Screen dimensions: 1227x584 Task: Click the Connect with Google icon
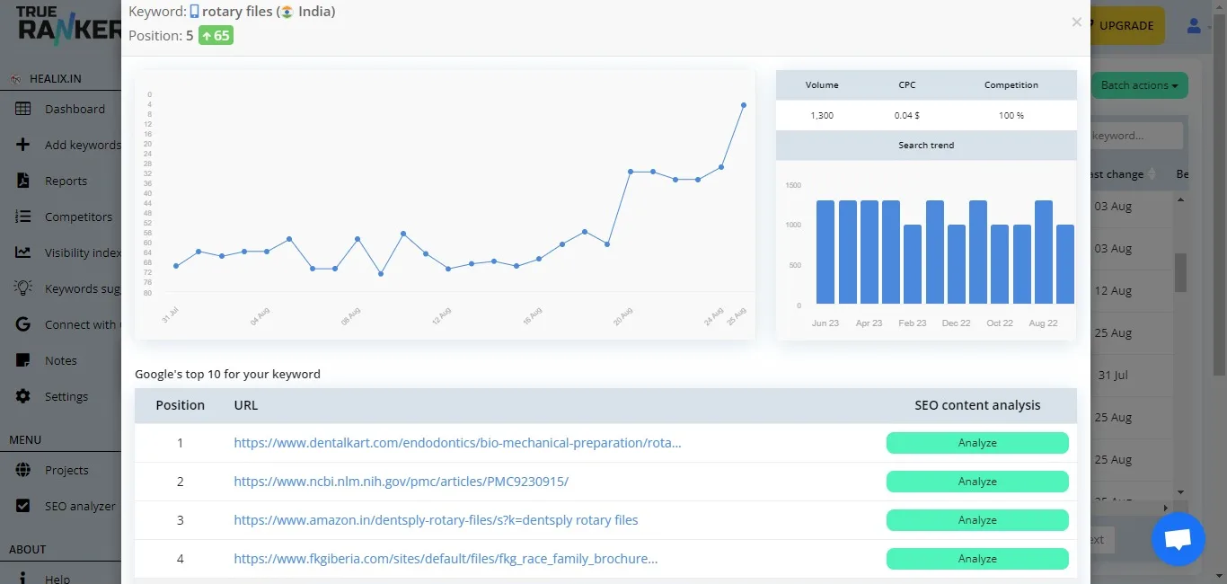coord(24,324)
